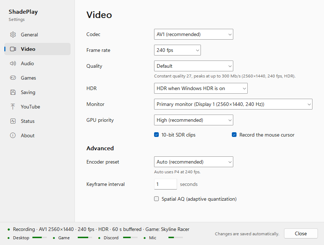Open the Quality dropdown
This screenshot has width=324, height=245.
tap(194, 66)
